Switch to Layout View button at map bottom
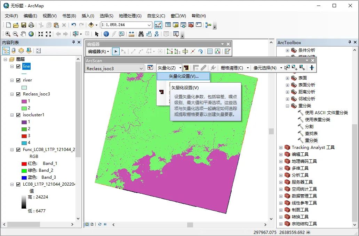 click(92, 224)
